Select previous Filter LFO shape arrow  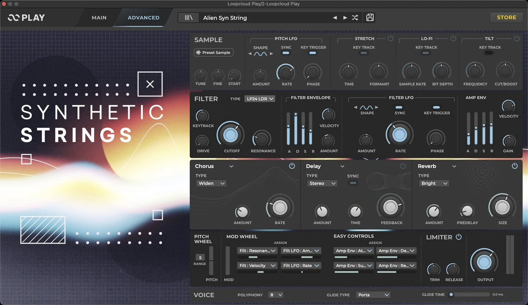pyautogui.click(x=356, y=108)
